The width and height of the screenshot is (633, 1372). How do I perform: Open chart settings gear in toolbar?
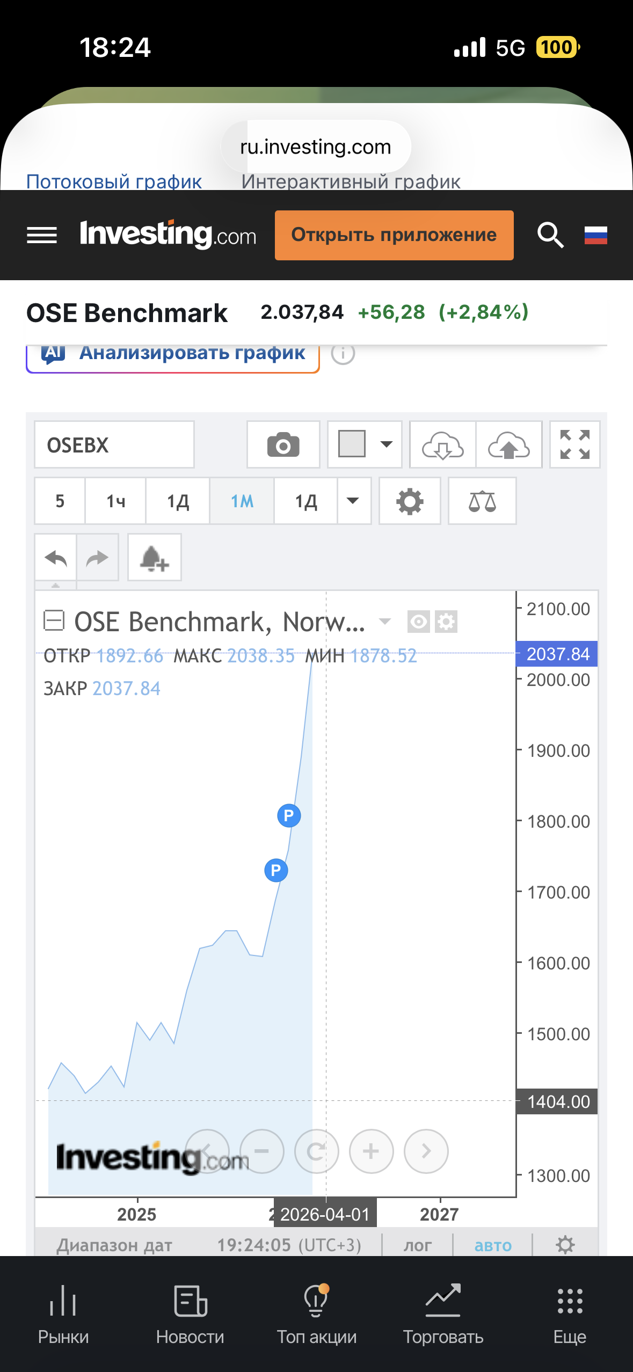[x=410, y=501]
